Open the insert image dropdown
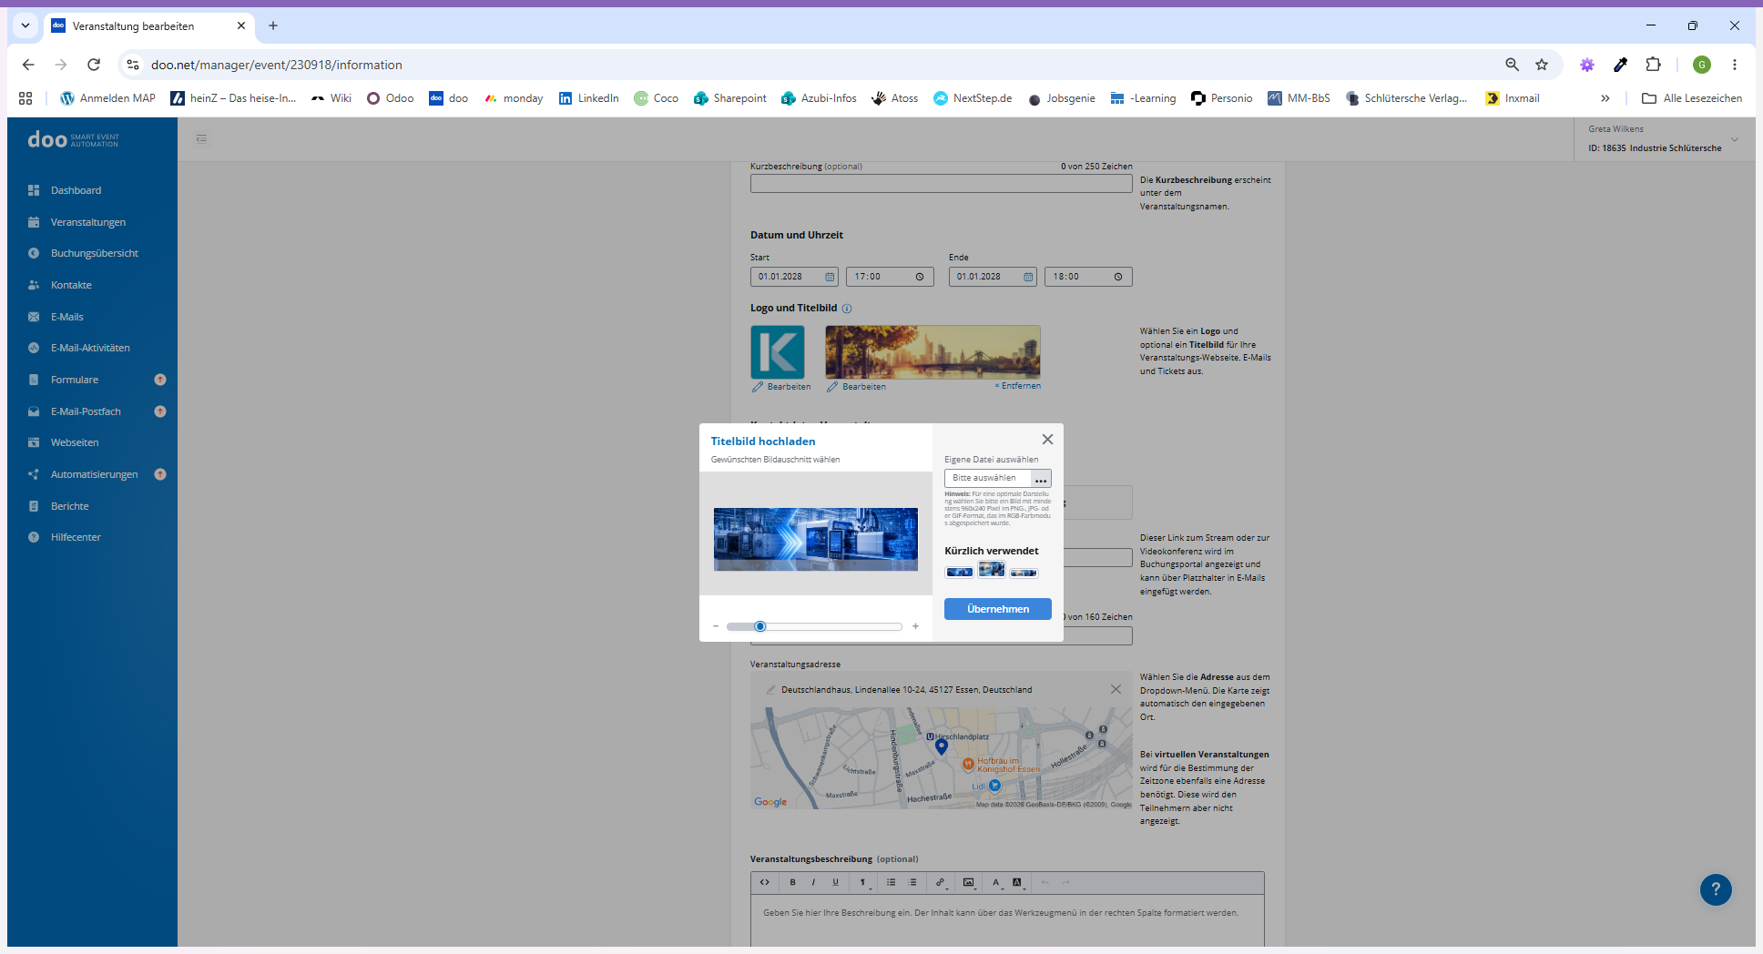1763x954 pixels. pos(970,882)
